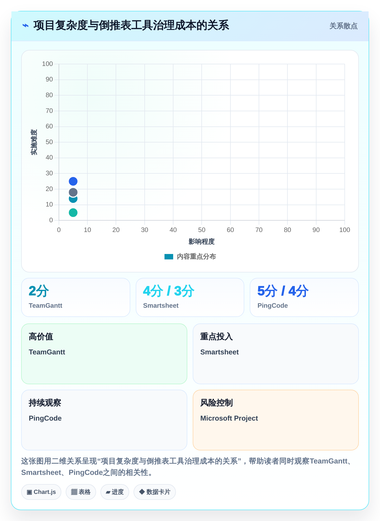
Task: Click the 表格 tag chip
Action: tap(81, 492)
